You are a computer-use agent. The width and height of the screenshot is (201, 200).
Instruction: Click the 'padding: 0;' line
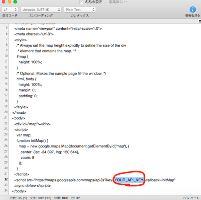[28, 96]
